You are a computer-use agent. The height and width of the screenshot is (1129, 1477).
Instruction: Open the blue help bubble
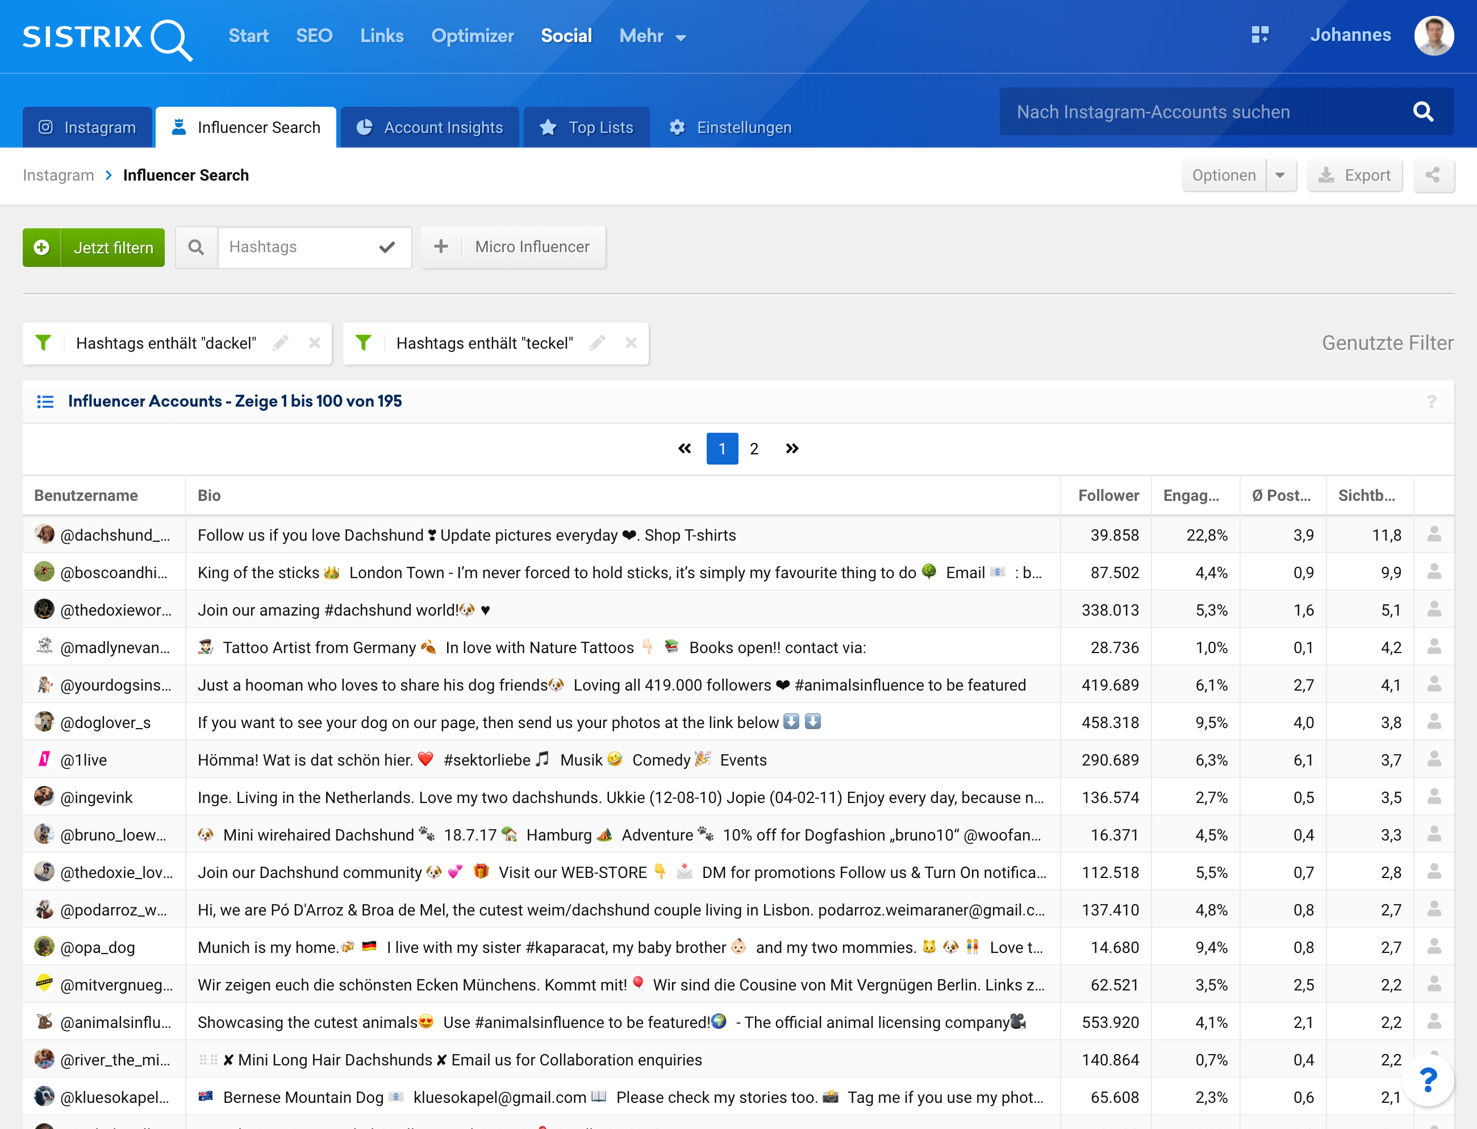1428,1080
